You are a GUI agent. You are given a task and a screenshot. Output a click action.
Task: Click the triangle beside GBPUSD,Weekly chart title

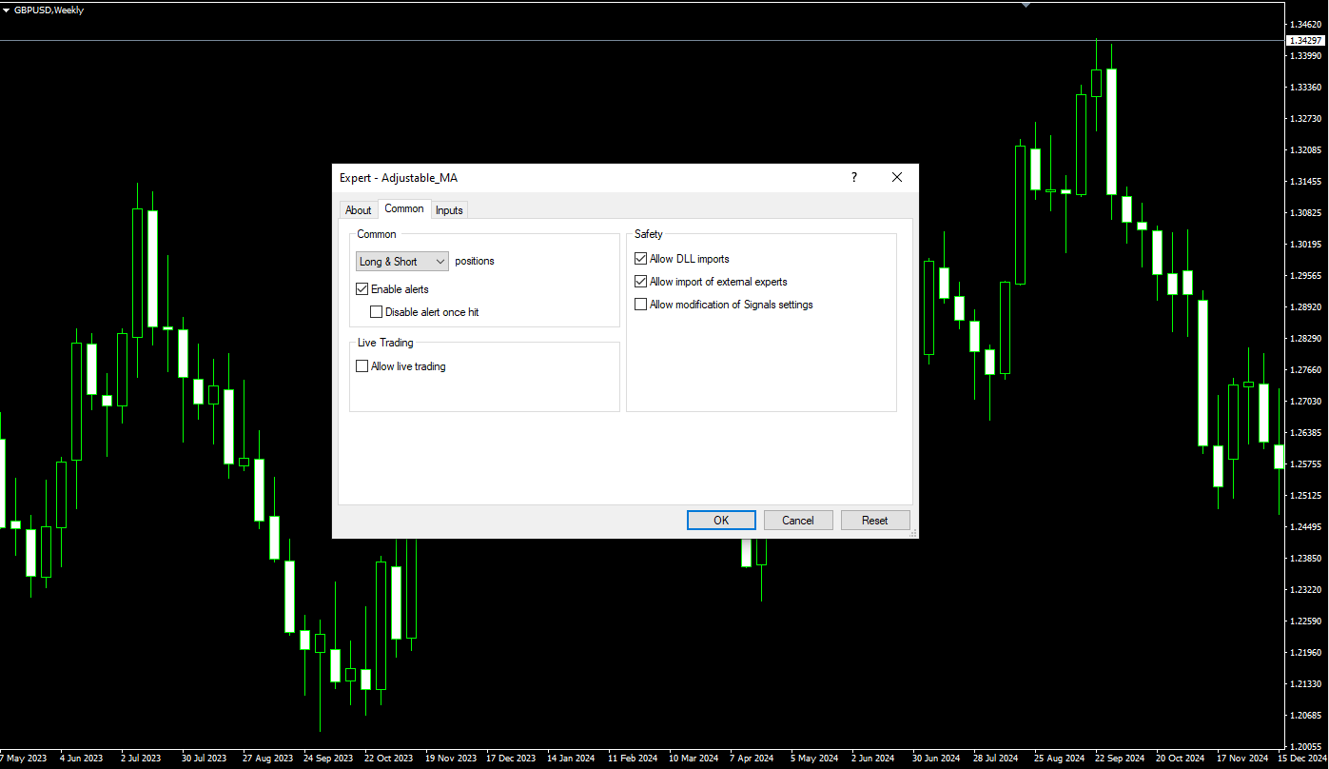coord(7,10)
